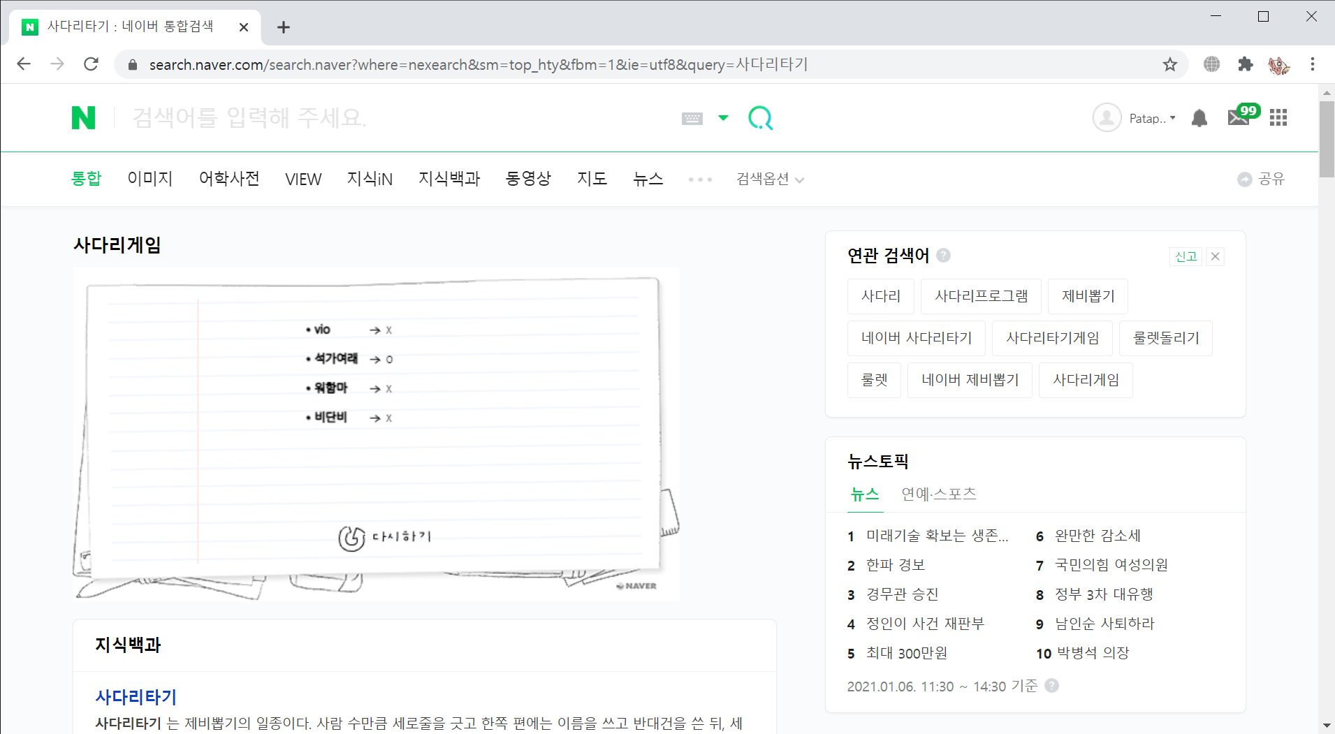Image resolution: width=1335 pixels, height=734 pixels.
Task: Open the Naver services grid icon
Action: point(1278,118)
